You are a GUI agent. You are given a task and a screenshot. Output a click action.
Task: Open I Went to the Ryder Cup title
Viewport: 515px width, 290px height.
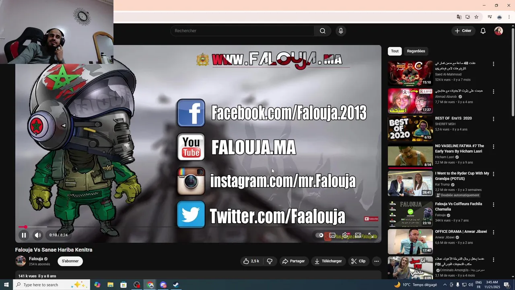pyautogui.click(x=462, y=176)
